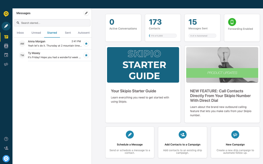Viewport: 263px width, 164px height.
Task: Open the Help question mark icon
Action: click(6, 139)
